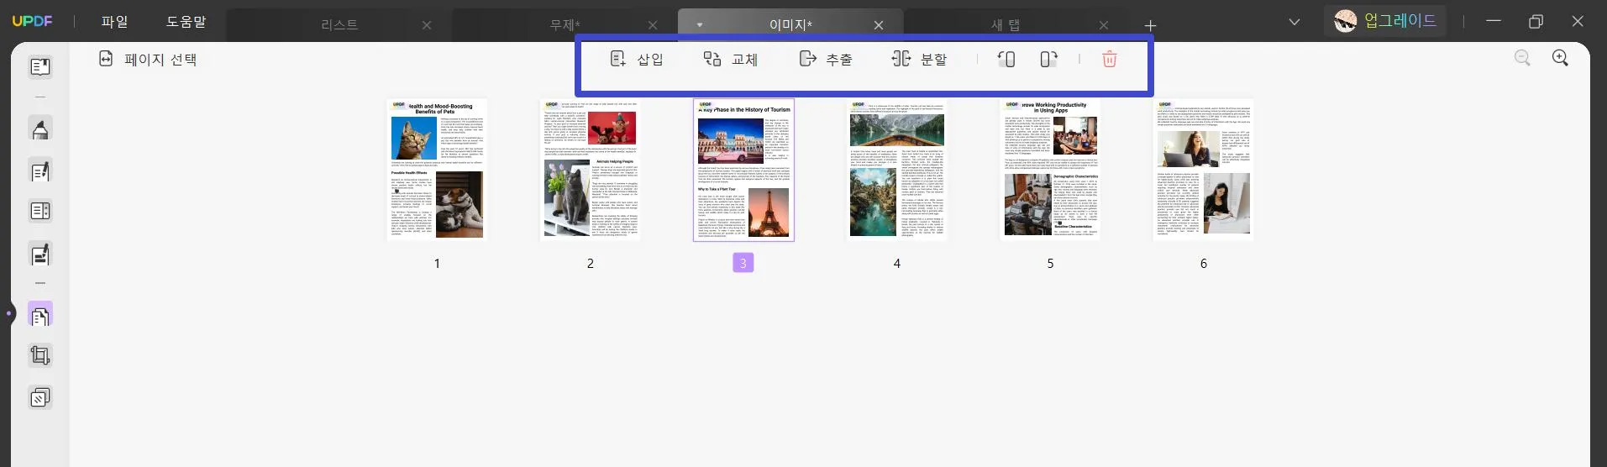Zoom in thumbnails with plus magnifier
1607x467 pixels.
click(x=1560, y=58)
